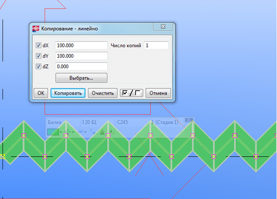
Task: Select the dZ field showing 0.000
Action: (x=81, y=67)
